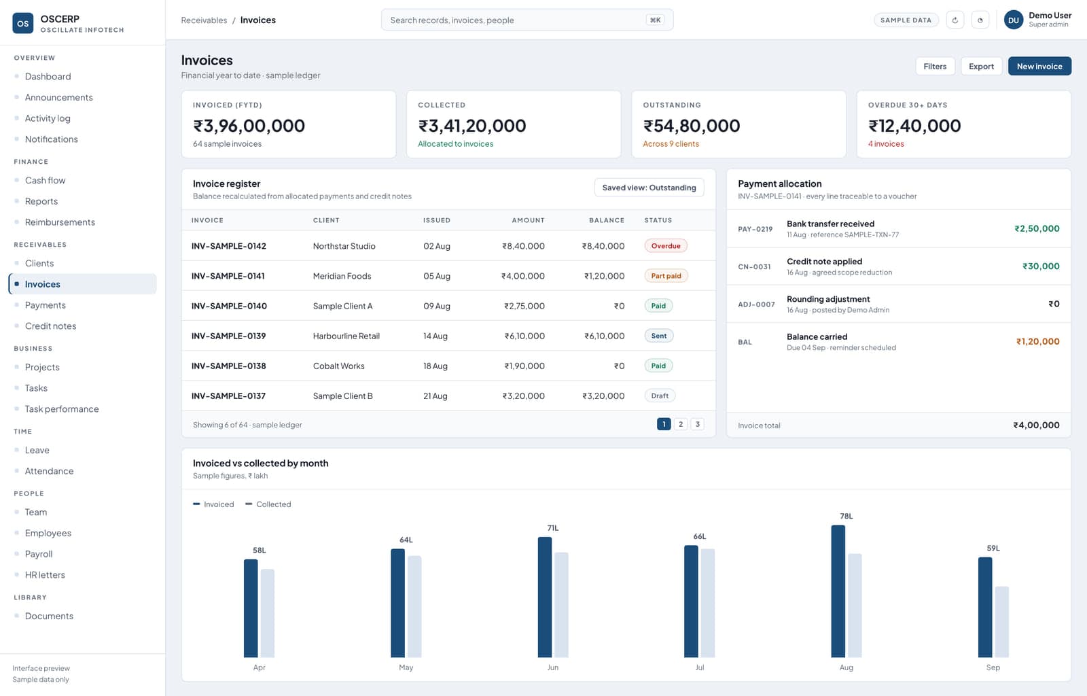The image size is (1087, 696).
Task: Go to Cash flow
Action: [x=82, y=181]
